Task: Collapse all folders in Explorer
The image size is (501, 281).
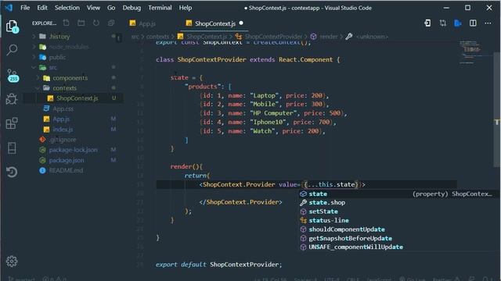Action: (x=111, y=23)
